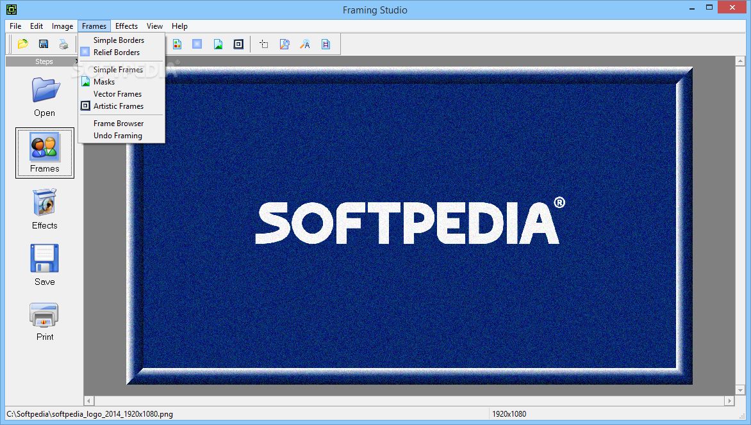751x425 pixels.
Task: Click the artistic frames toolbar icon
Action: tap(238, 44)
